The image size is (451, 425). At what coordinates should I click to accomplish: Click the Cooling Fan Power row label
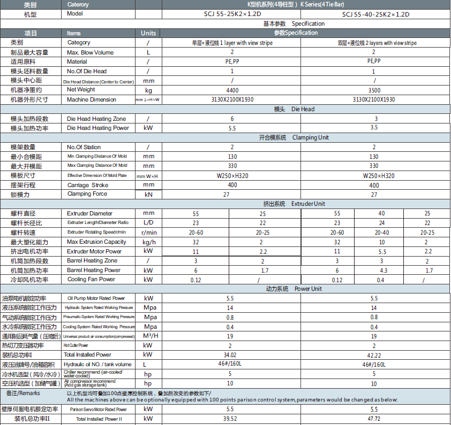91,280
